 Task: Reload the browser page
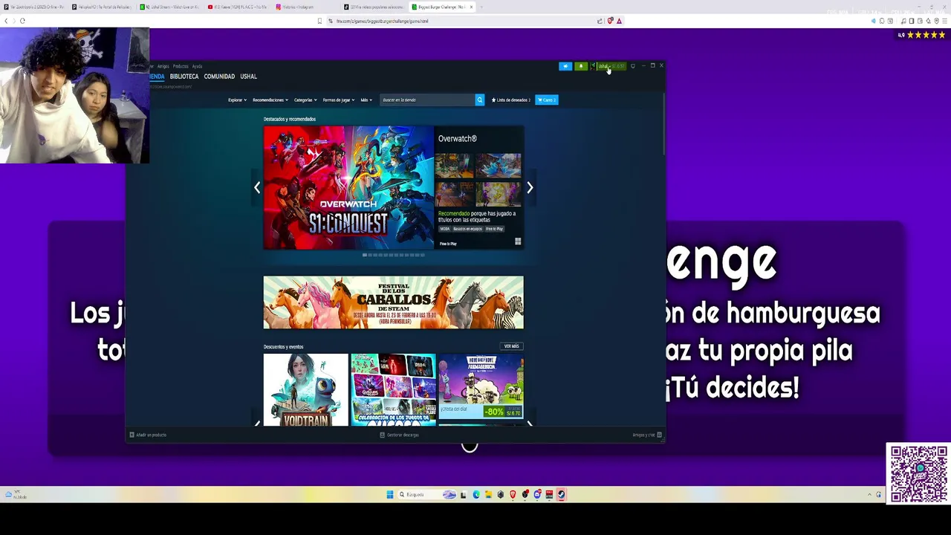pos(22,21)
